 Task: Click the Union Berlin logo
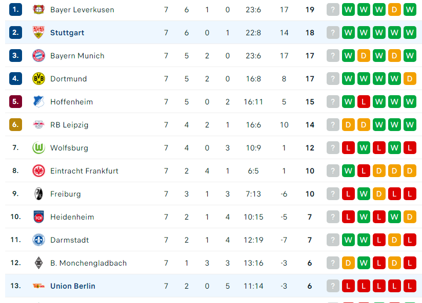click(38, 286)
